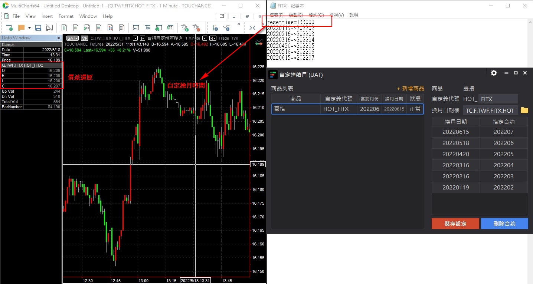Click the chart icon left of File menu
533x284 pixels.
tap(6, 16)
